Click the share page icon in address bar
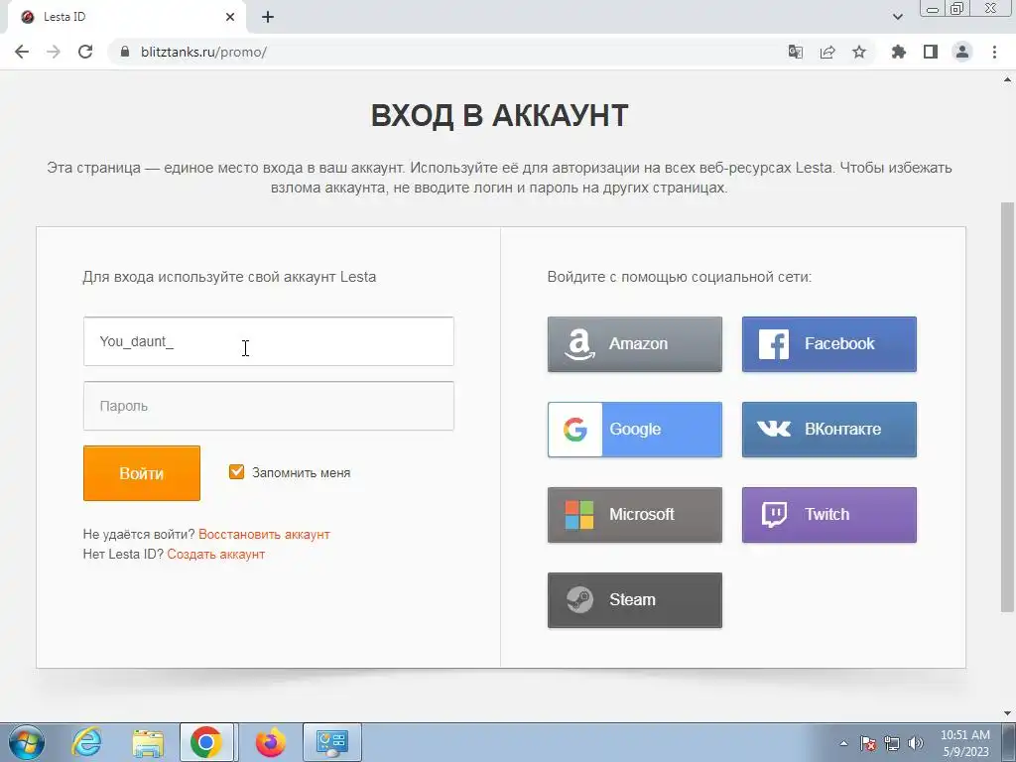This screenshot has height=762, width=1016. [x=827, y=52]
